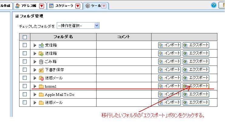The width and height of the screenshot is (225, 125).
Task: Click the アドレス帳 person icon
Action: [18, 6]
